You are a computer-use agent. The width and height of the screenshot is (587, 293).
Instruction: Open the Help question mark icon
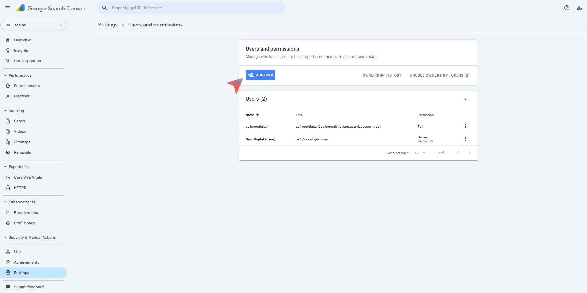pos(567,8)
